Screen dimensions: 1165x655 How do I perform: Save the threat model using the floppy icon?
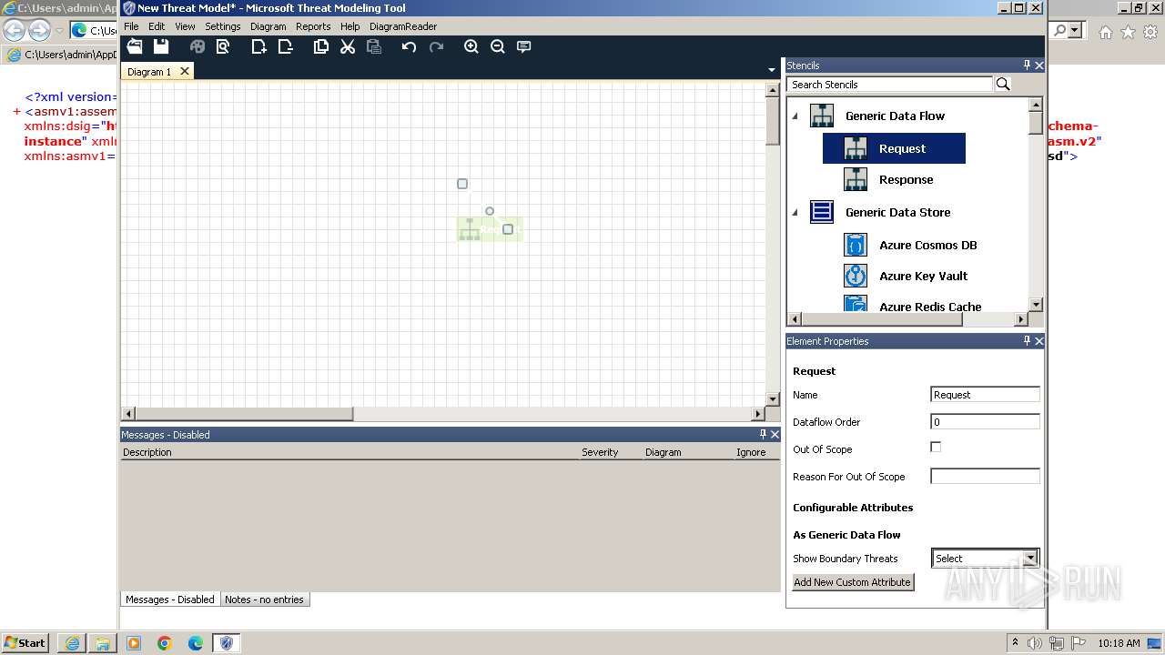click(x=161, y=46)
